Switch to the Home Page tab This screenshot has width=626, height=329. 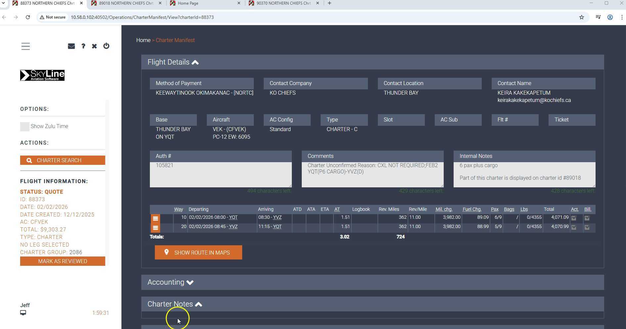pyautogui.click(x=188, y=3)
